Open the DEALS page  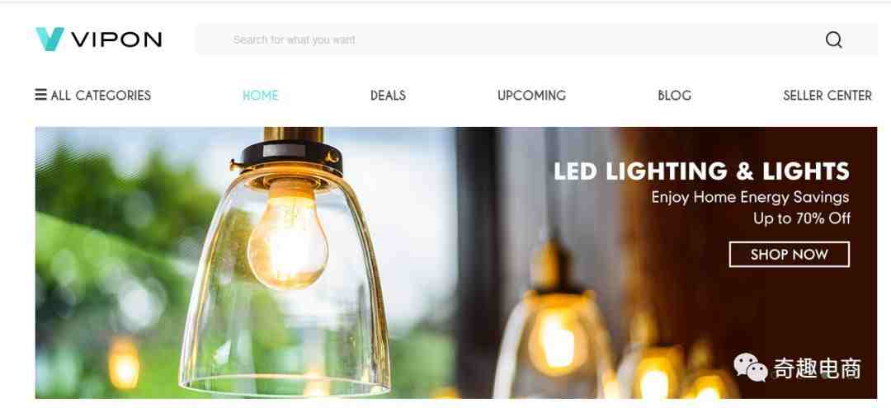(388, 96)
